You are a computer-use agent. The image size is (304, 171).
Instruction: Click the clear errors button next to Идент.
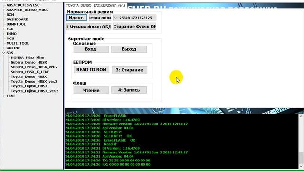[x=100, y=18]
